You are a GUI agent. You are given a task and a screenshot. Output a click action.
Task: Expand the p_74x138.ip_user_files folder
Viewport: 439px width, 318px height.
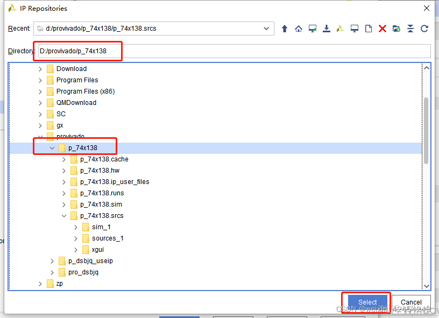pos(64,182)
